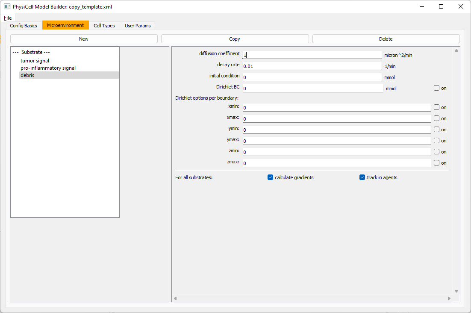Click the ymax boundary value field
The height and width of the screenshot is (313, 471).
click(x=336, y=141)
